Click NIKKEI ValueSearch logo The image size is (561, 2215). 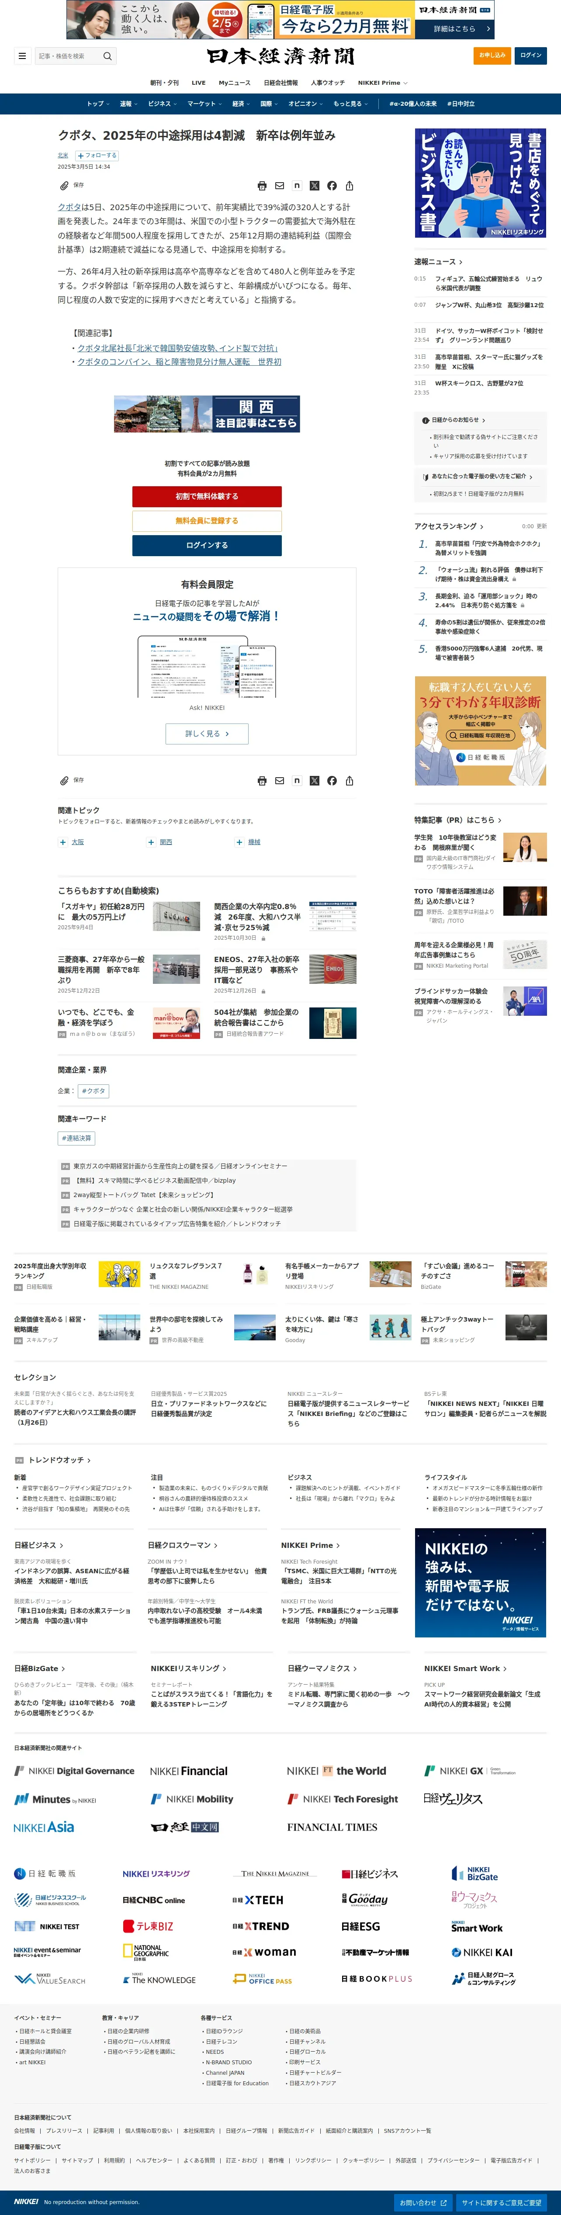[50, 1979]
